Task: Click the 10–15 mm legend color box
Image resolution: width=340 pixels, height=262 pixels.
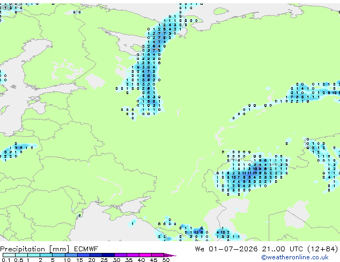Action: [71, 255]
